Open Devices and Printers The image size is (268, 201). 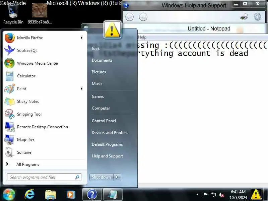[x=110, y=133]
